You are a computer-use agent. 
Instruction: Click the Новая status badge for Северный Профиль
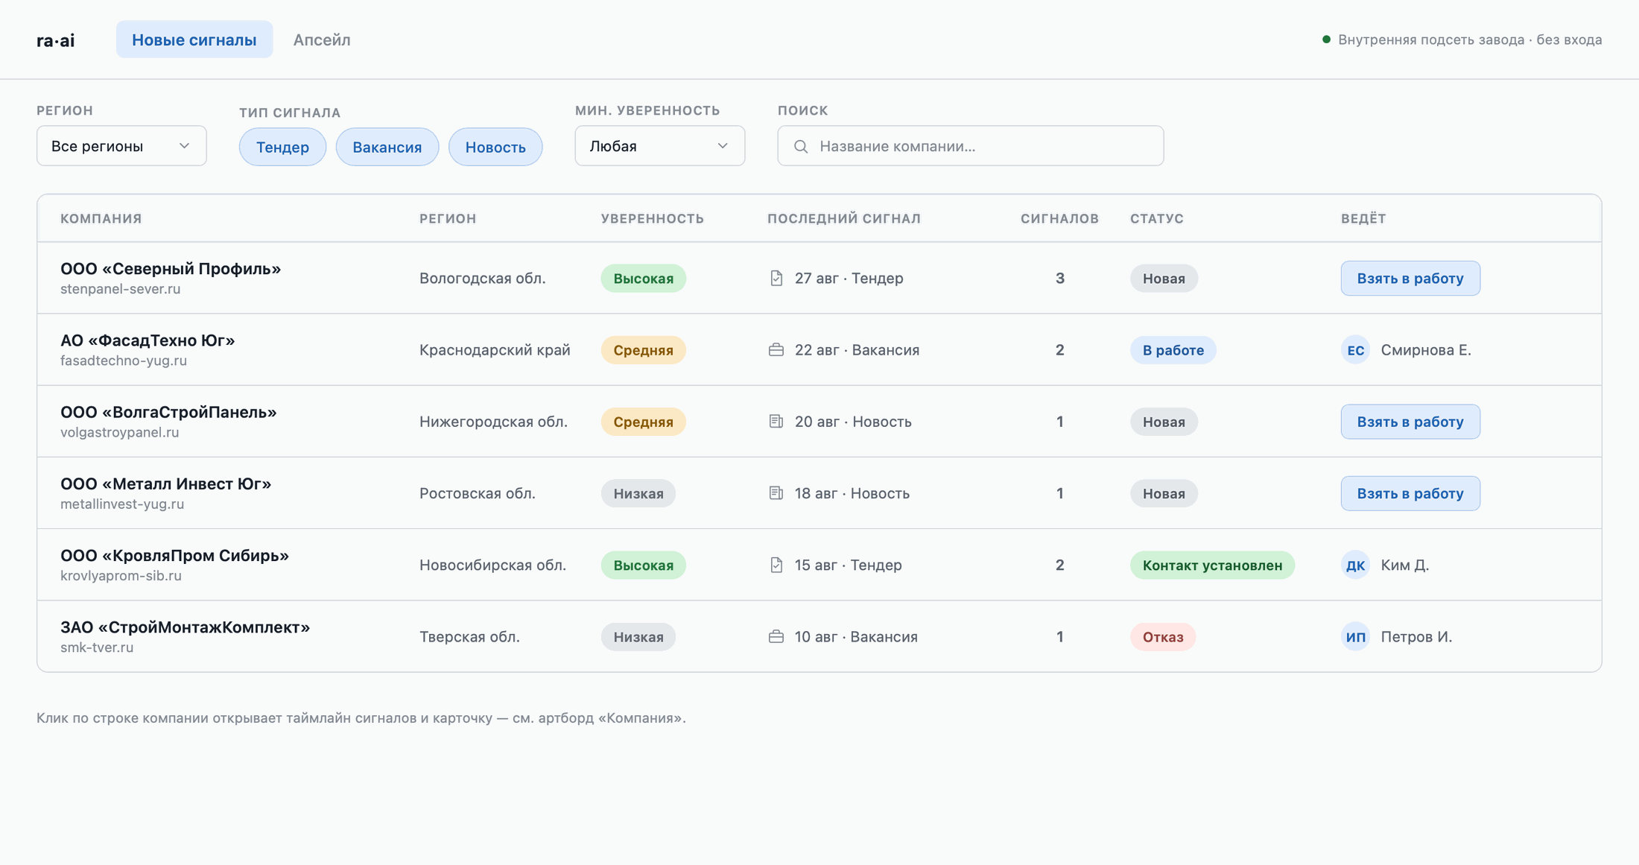tap(1164, 278)
